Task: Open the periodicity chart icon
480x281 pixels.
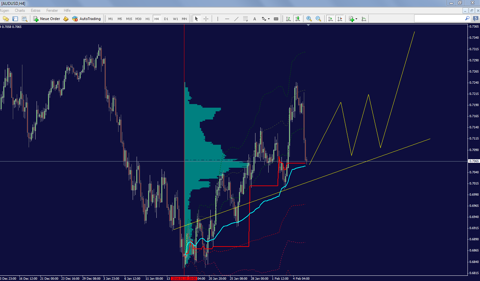Action: [364, 19]
